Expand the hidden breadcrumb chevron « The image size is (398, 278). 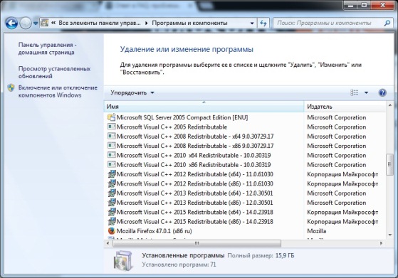coord(53,23)
